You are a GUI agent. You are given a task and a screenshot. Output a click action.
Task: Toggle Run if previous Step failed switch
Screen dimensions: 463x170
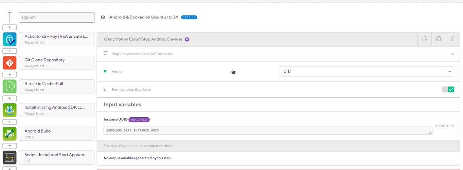448,89
